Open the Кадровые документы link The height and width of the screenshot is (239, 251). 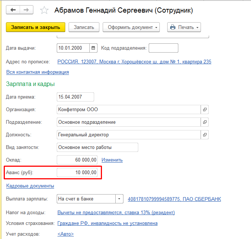click(30, 186)
